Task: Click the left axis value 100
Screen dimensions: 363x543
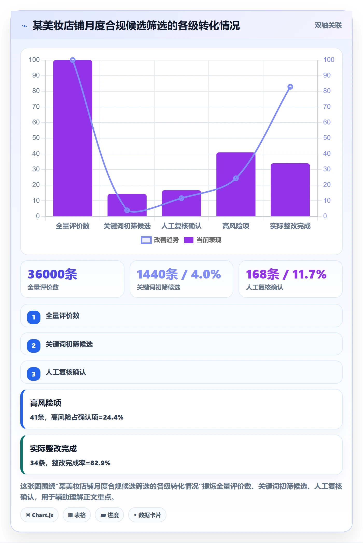Action: click(x=34, y=60)
